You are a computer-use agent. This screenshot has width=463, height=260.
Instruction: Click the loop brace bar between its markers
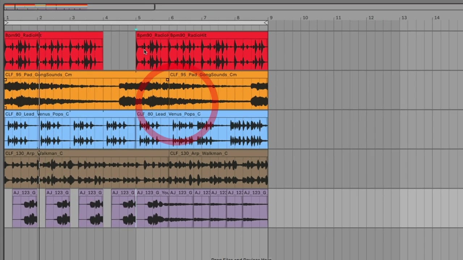coord(136,23)
